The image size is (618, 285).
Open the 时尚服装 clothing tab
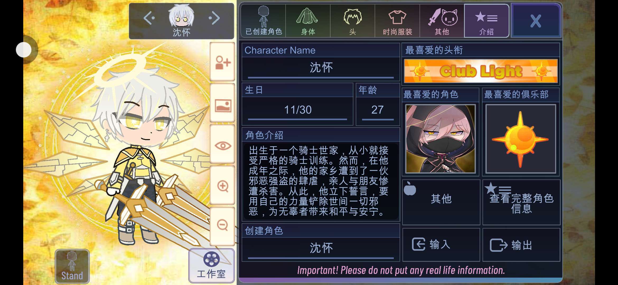pyautogui.click(x=397, y=21)
